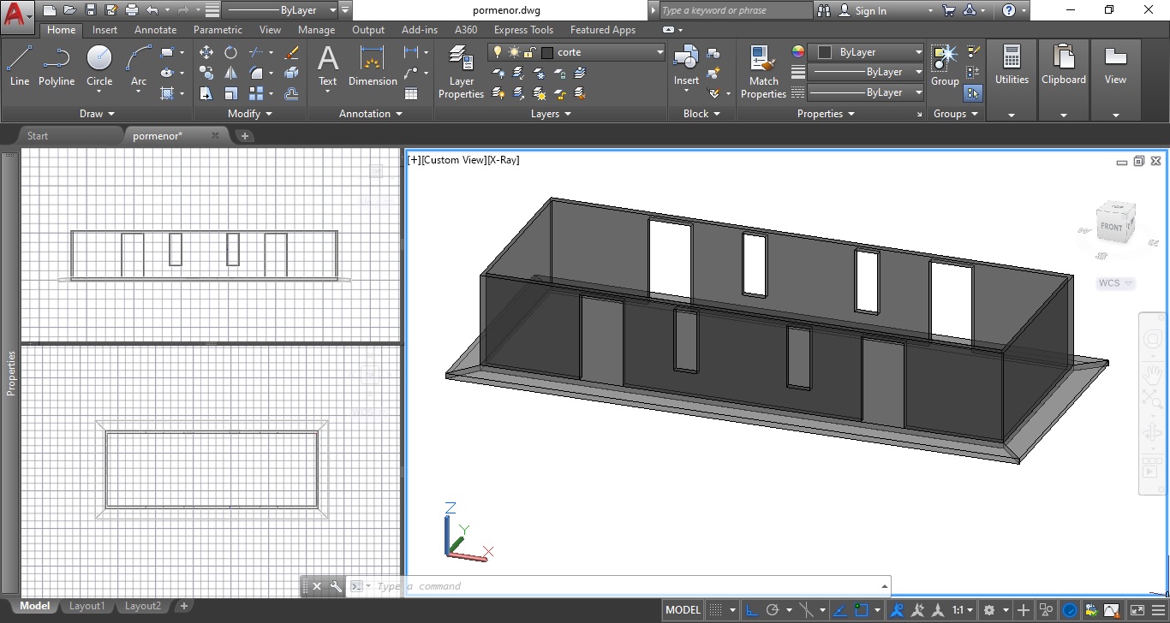Open the Insert ribbon tab
Viewport: 1170px width, 623px height.
click(105, 30)
